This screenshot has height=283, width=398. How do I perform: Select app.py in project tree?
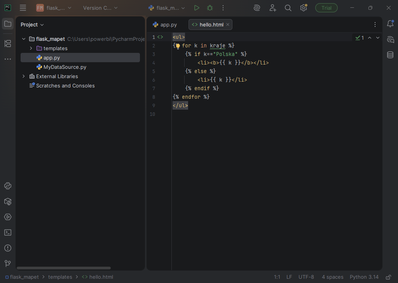click(80, 58)
